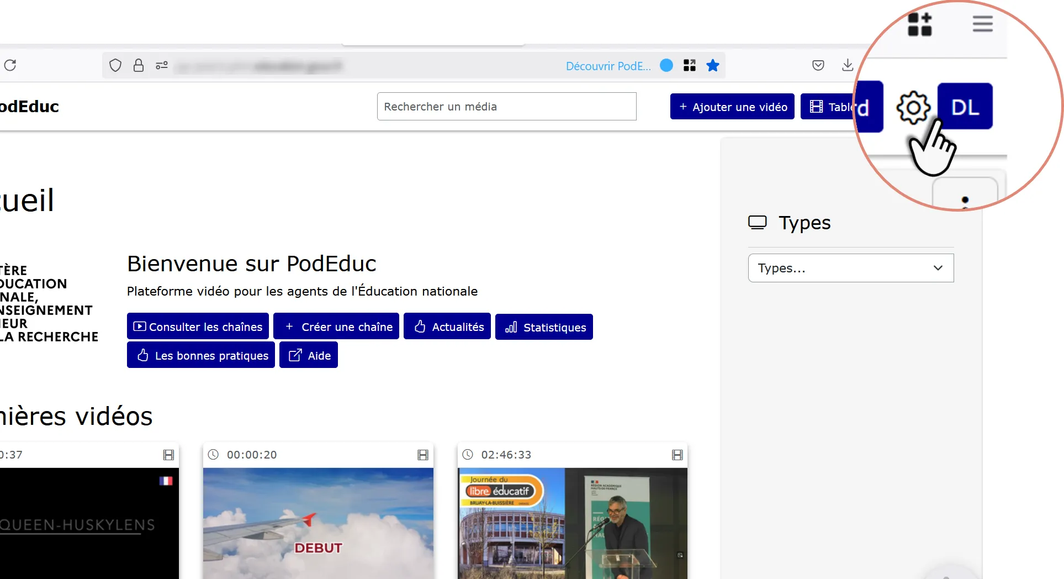Click the blurred URL in address bar
This screenshot has width=1064, height=579.
258,67
